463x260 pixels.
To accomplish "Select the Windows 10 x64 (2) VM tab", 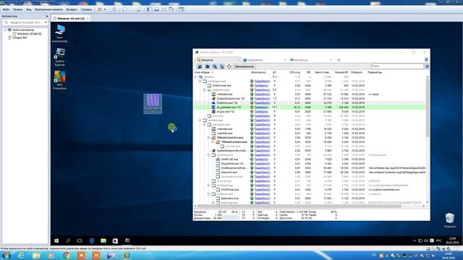I will click(x=71, y=18).
